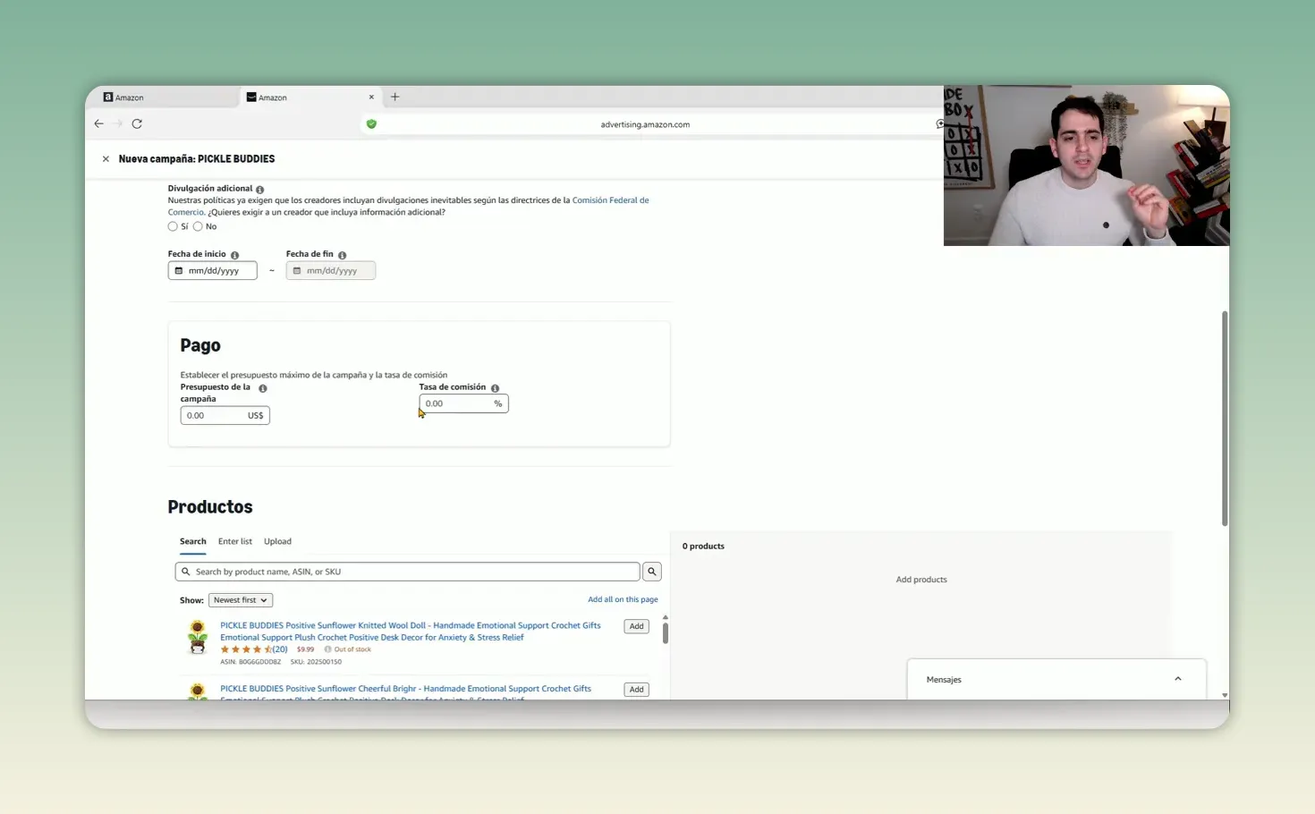This screenshot has height=814, width=1315.
Task: Expand the Mensajes panel chevron
Action: (1178, 679)
